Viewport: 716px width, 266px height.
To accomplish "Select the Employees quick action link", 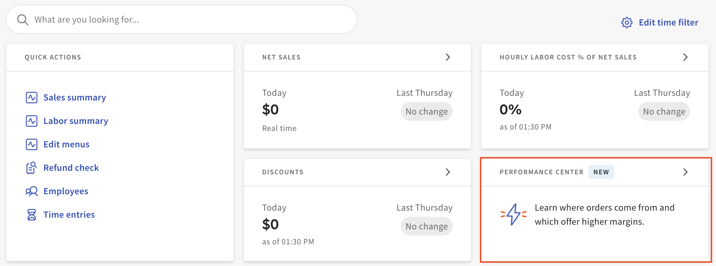I will point(66,191).
